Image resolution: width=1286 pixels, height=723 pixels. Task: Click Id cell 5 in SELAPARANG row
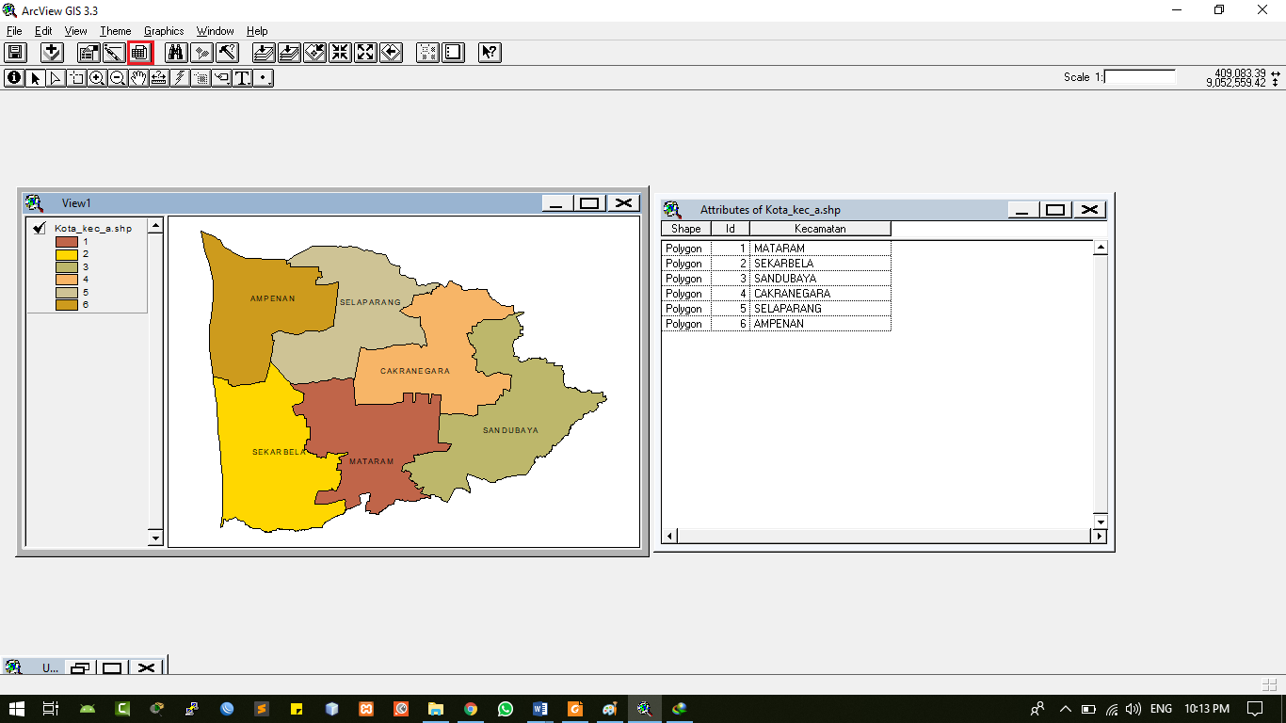731,309
